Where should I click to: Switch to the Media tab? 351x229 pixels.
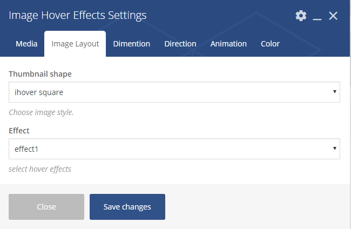coord(26,44)
